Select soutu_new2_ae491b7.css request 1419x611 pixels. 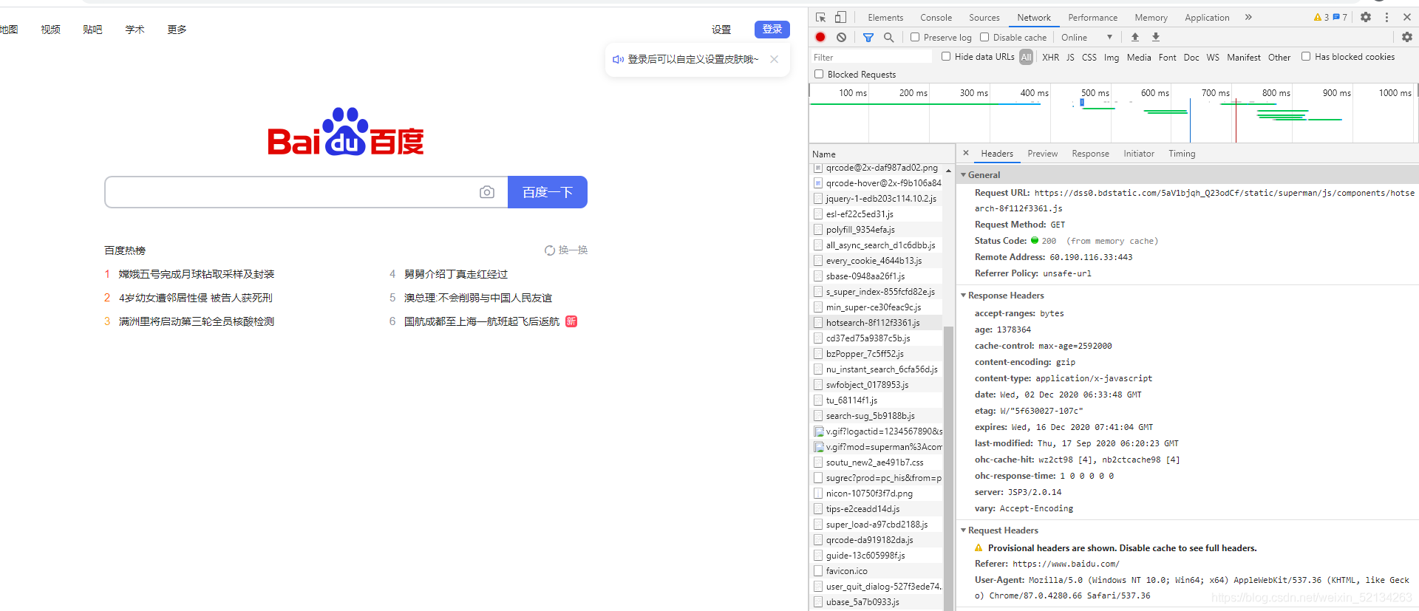(x=876, y=462)
